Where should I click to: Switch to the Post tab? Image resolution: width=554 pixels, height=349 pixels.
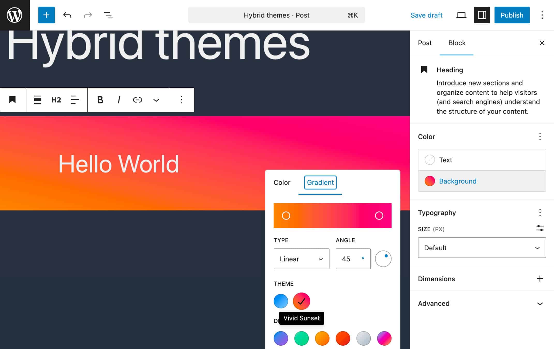424,43
